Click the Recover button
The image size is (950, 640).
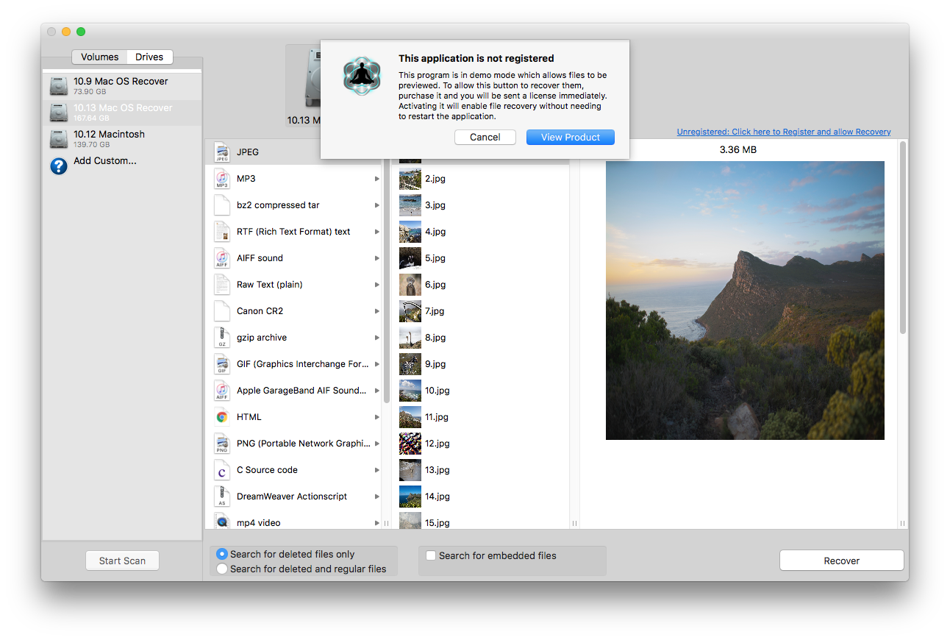coord(841,561)
